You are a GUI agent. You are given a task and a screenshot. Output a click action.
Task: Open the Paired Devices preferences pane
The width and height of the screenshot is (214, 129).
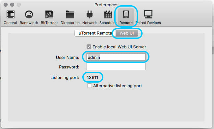[x=148, y=17]
